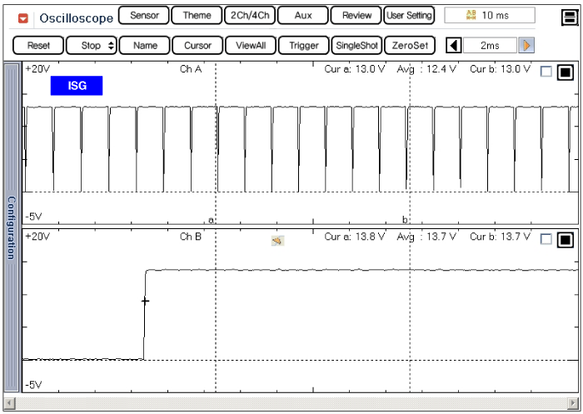Switch 2Ch/4Ch channel mode
This screenshot has height=414, width=583.
click(250, 16)
